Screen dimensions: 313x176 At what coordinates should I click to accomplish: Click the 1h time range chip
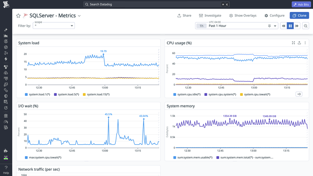[202, 26]
